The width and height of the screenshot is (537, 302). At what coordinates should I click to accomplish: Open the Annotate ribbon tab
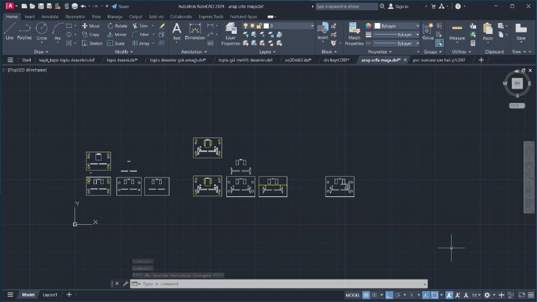pos(49,16)
